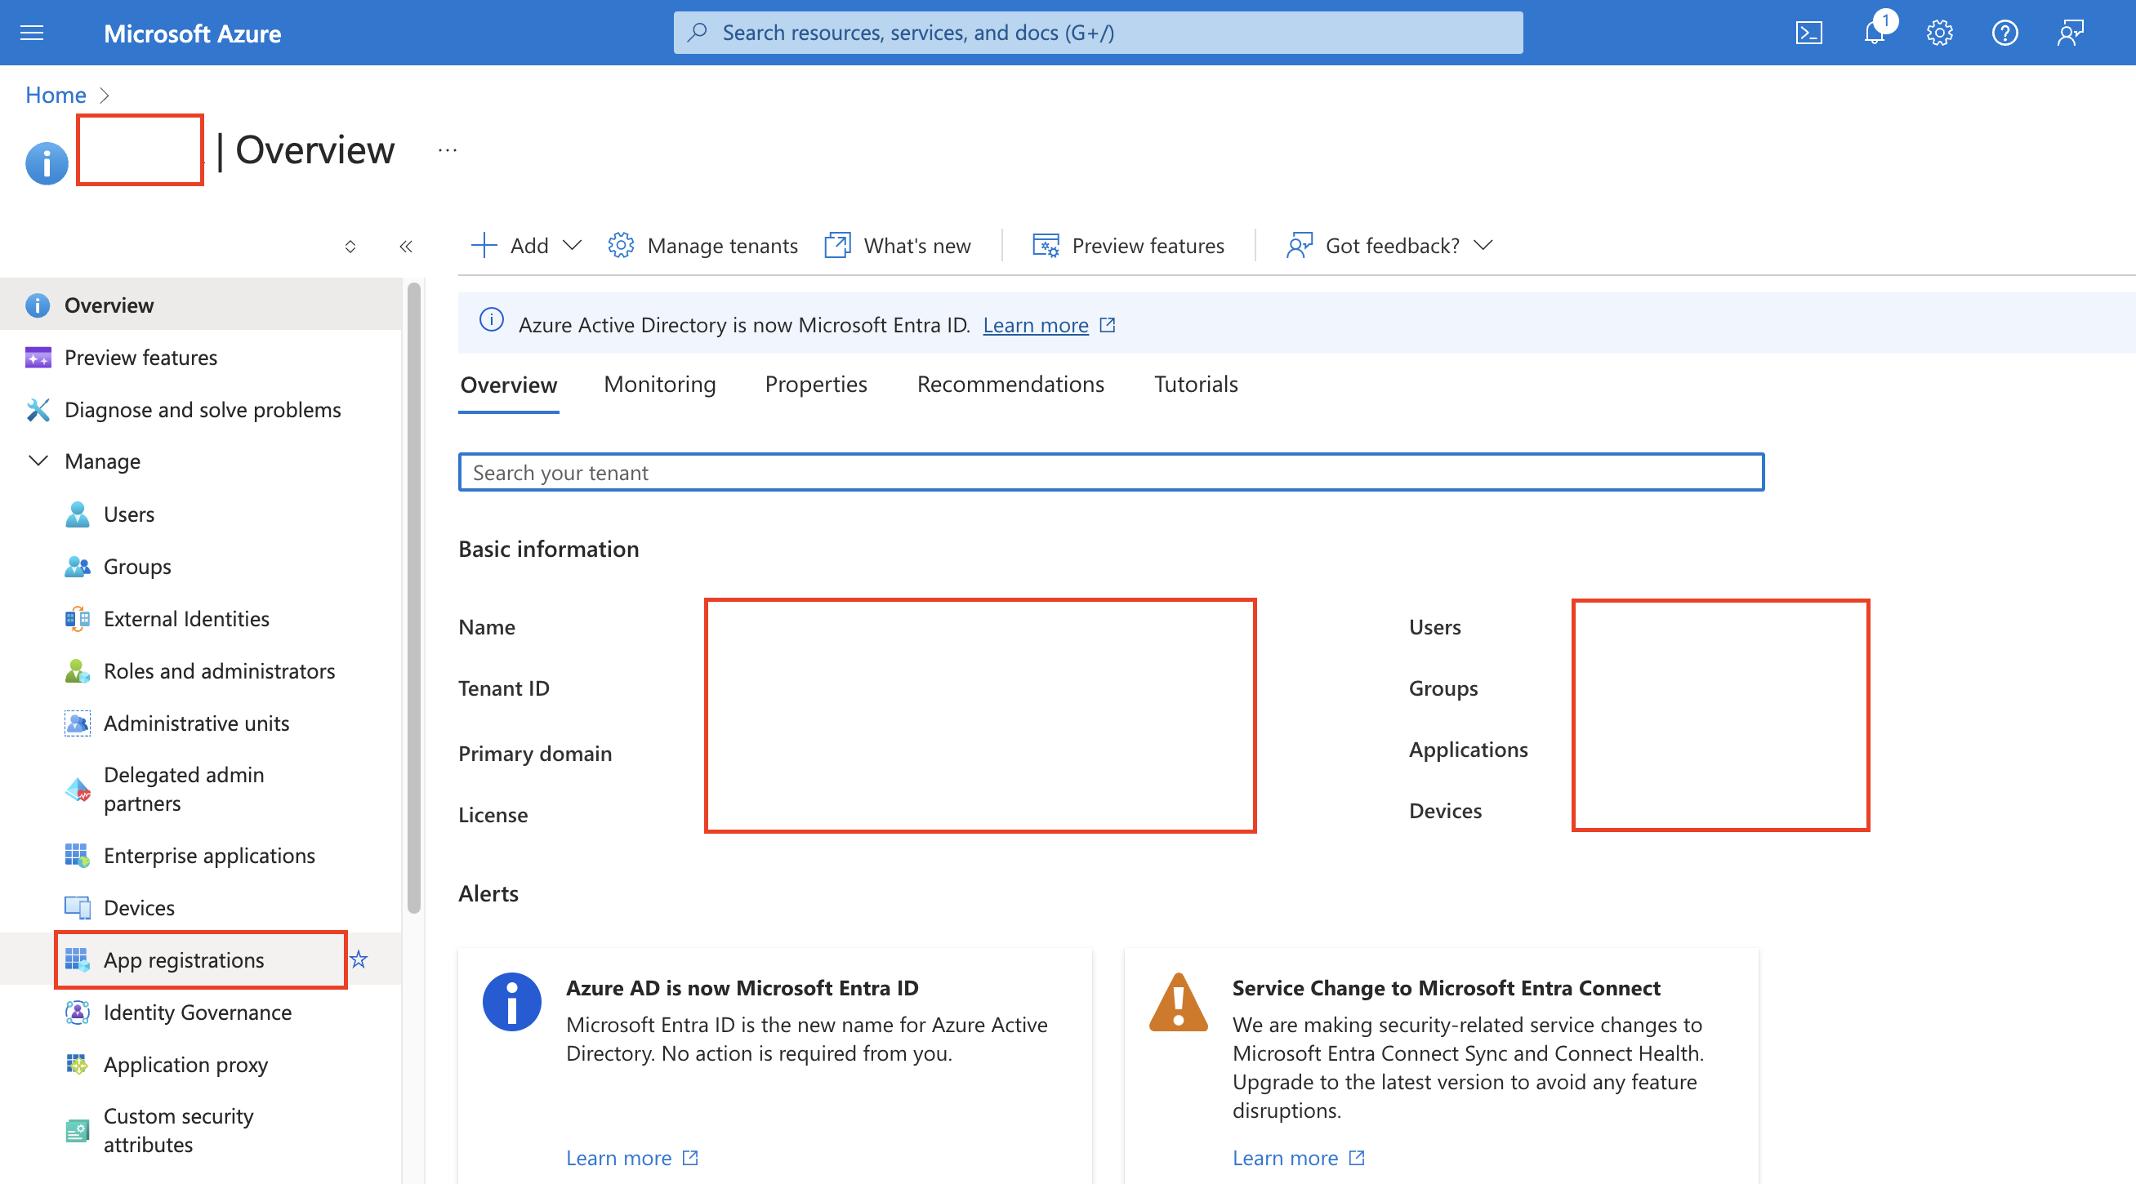Click the Preview features sidebar icon

tap(38, 358)
